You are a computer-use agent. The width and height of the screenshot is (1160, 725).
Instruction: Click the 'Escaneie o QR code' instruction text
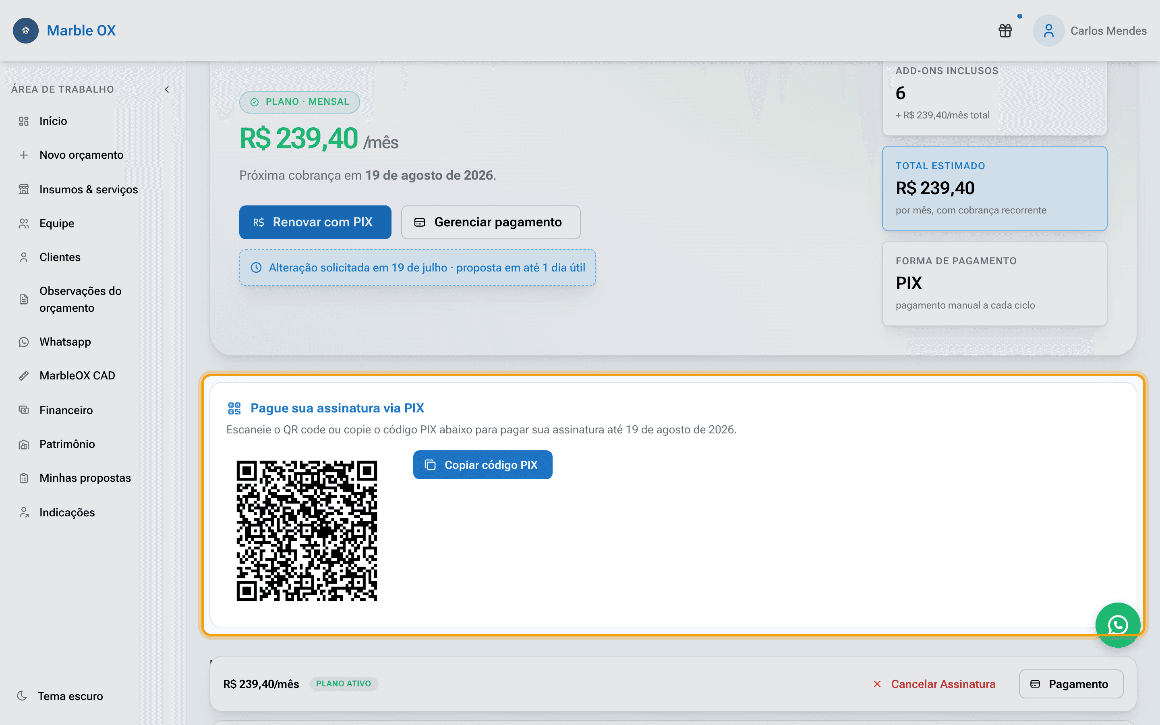[481, 430]
